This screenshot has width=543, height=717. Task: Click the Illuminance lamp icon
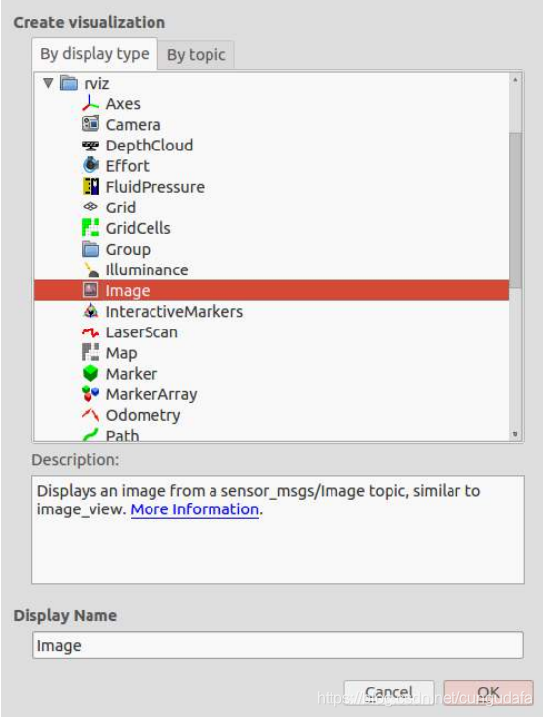[x=91, y=269]
